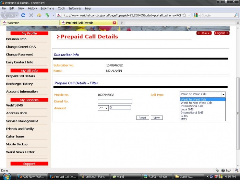Open the Friends and Family link
240x180 pixels.
pos(20,129)
